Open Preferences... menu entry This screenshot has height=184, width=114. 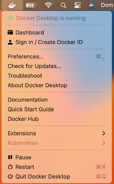57,57
